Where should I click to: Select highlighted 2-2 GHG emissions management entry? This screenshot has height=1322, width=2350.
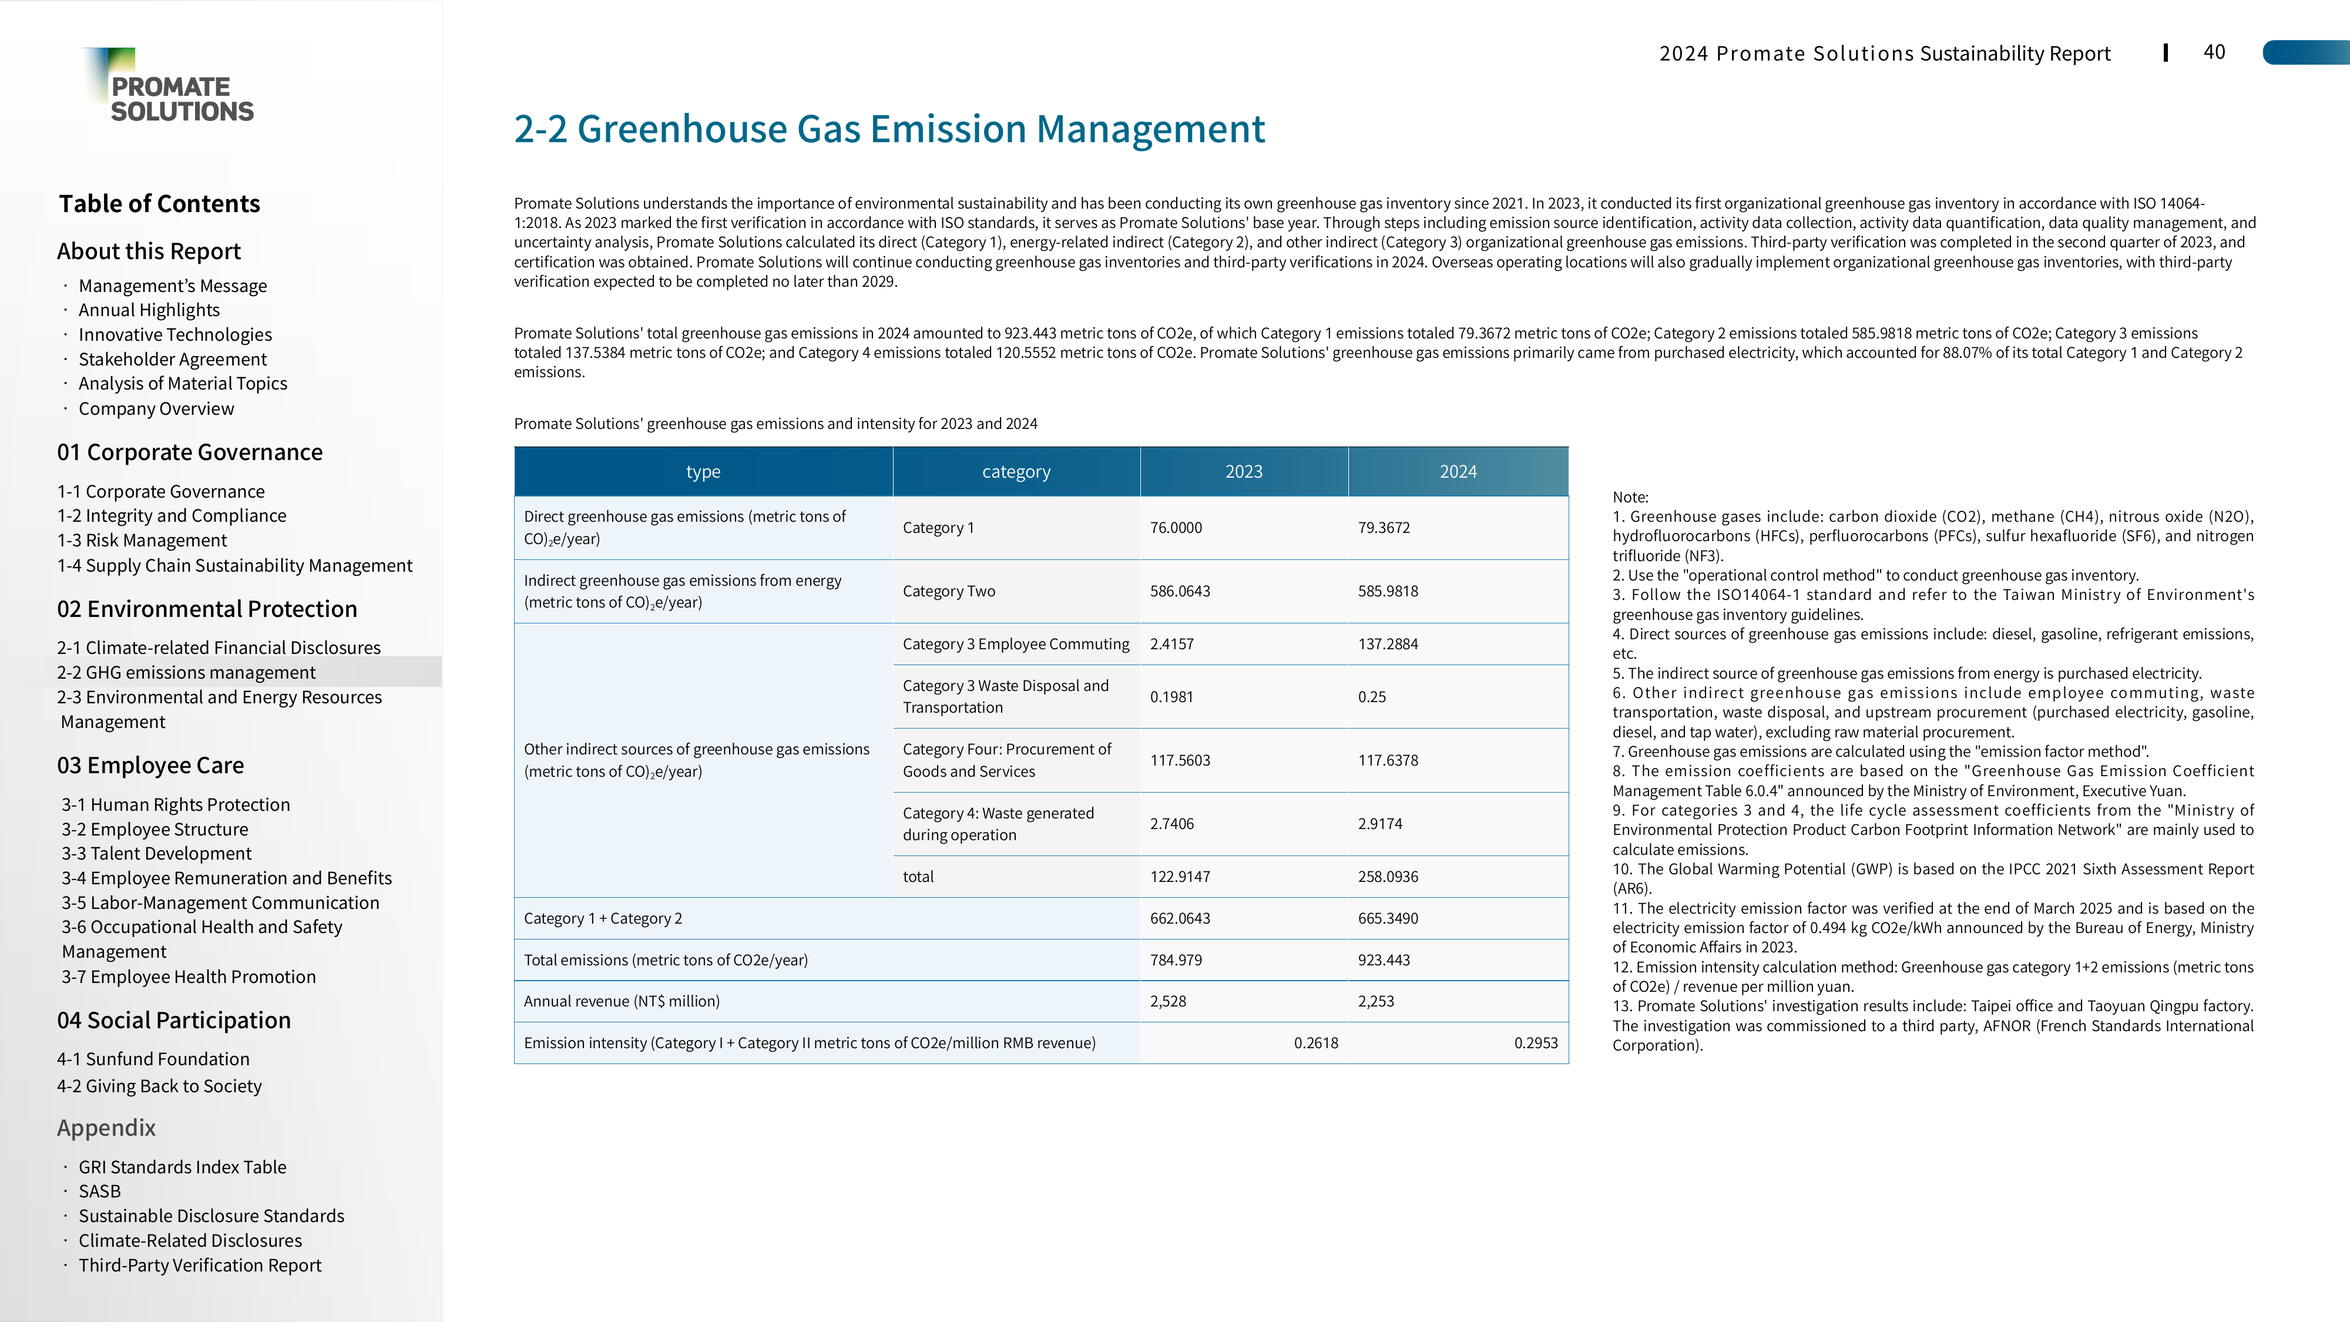(x=186, y=672)
